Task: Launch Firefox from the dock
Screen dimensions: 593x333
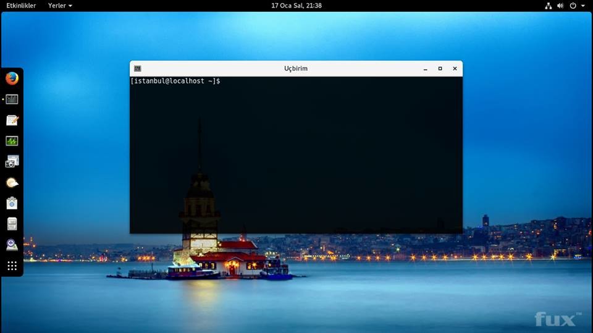Action: click(12, 78)
